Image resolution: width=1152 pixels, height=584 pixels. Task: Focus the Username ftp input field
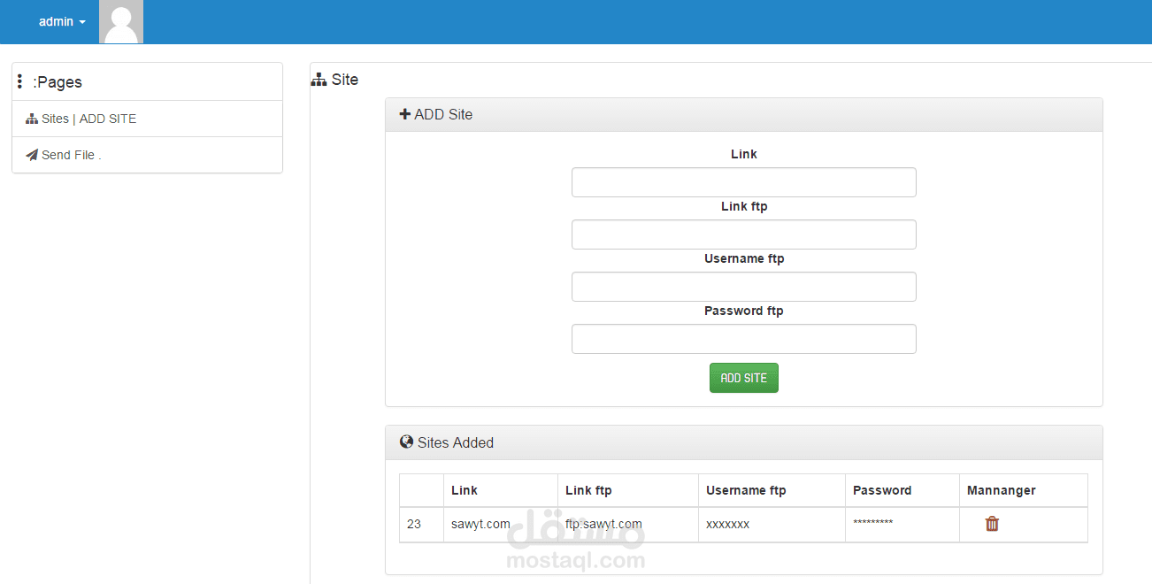point(743,287)
